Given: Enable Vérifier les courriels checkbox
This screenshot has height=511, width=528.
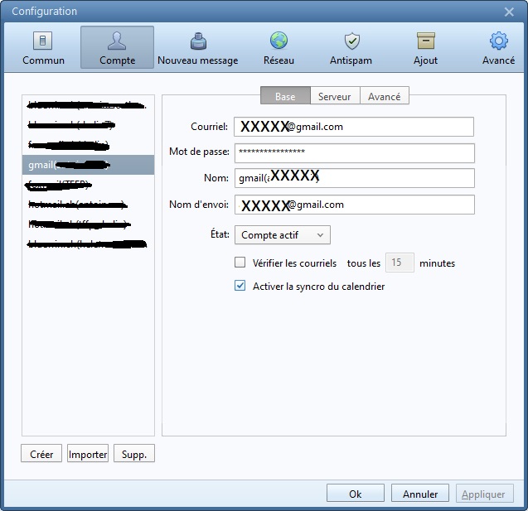Looking at the screenshot, I should click(240, 263).
